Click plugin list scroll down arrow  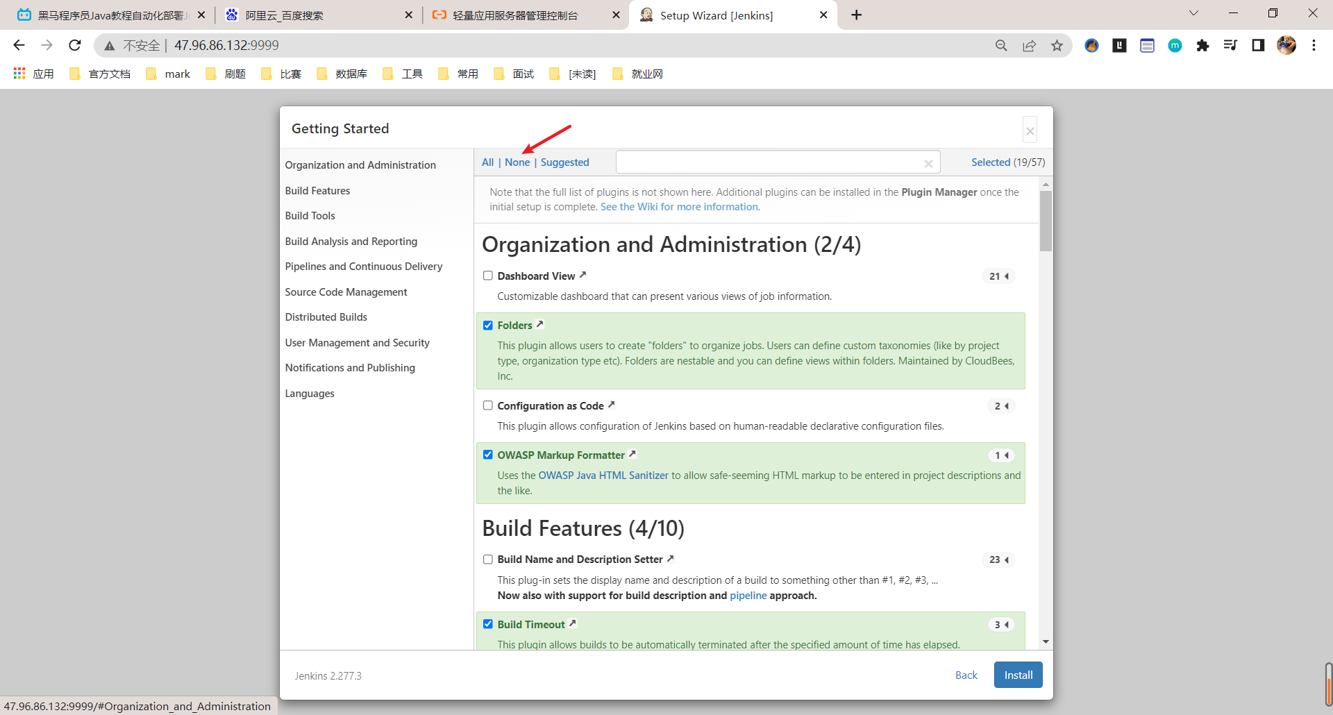tap(1046, 642)
